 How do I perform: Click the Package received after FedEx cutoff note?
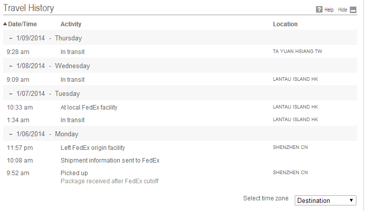tap(109, 181)
